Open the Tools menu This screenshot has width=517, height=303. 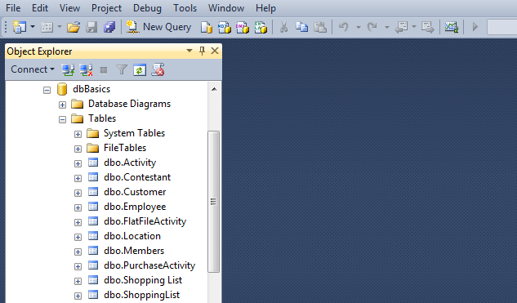[x=185, y=8]
